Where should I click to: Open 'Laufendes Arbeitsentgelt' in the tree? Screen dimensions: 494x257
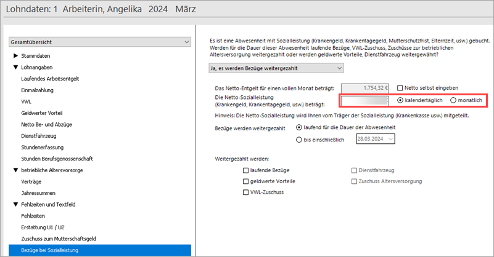50,79
